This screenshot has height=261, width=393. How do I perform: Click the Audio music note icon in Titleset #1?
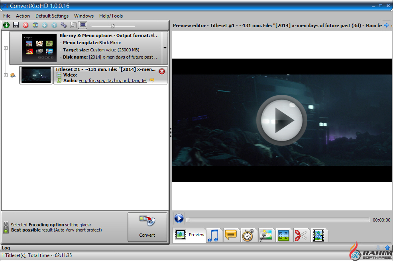(59, 80)
